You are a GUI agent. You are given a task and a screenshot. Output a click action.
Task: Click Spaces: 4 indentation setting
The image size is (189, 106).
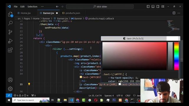pyautogui.click(x=109, y=95)
